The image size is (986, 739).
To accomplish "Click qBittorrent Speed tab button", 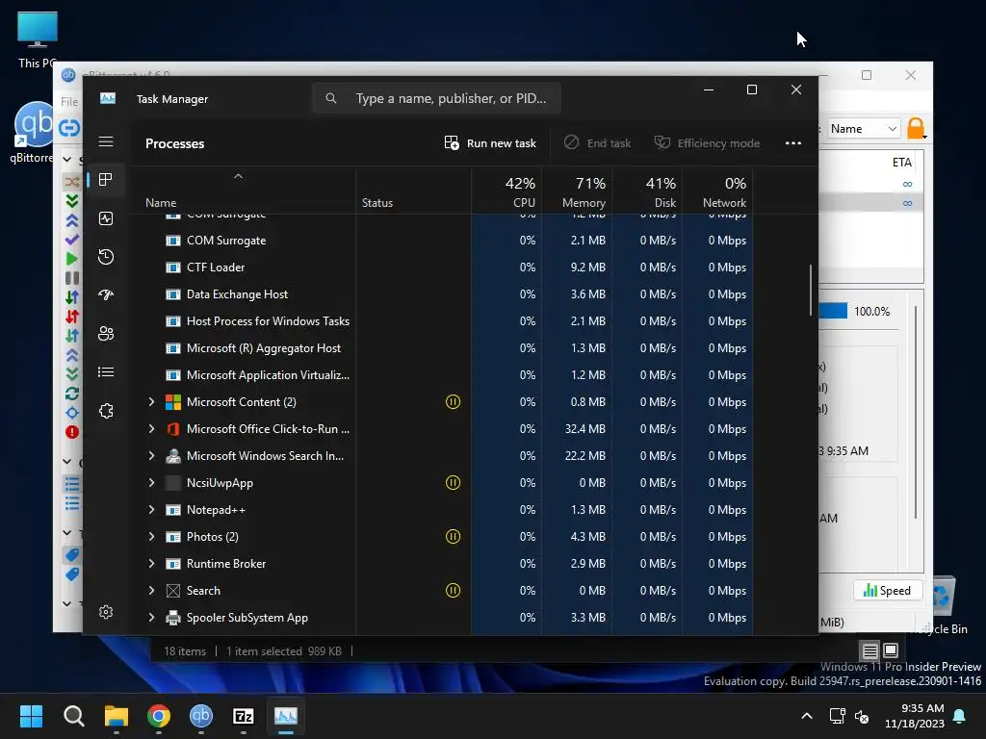I will (887, 590).
